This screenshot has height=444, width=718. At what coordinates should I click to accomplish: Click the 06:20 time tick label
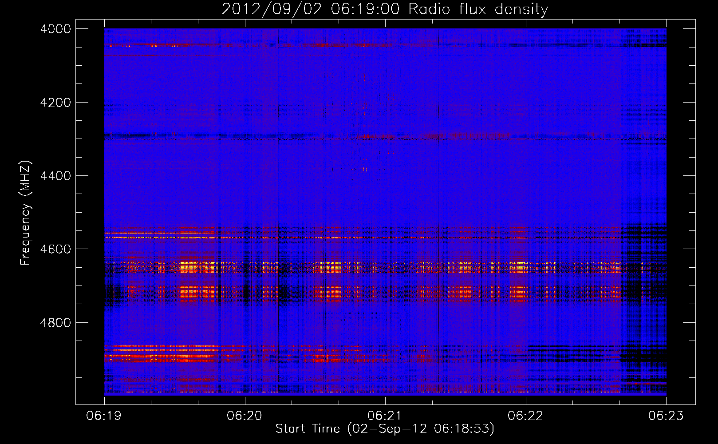pyautogui.click(x=245, y=416)
